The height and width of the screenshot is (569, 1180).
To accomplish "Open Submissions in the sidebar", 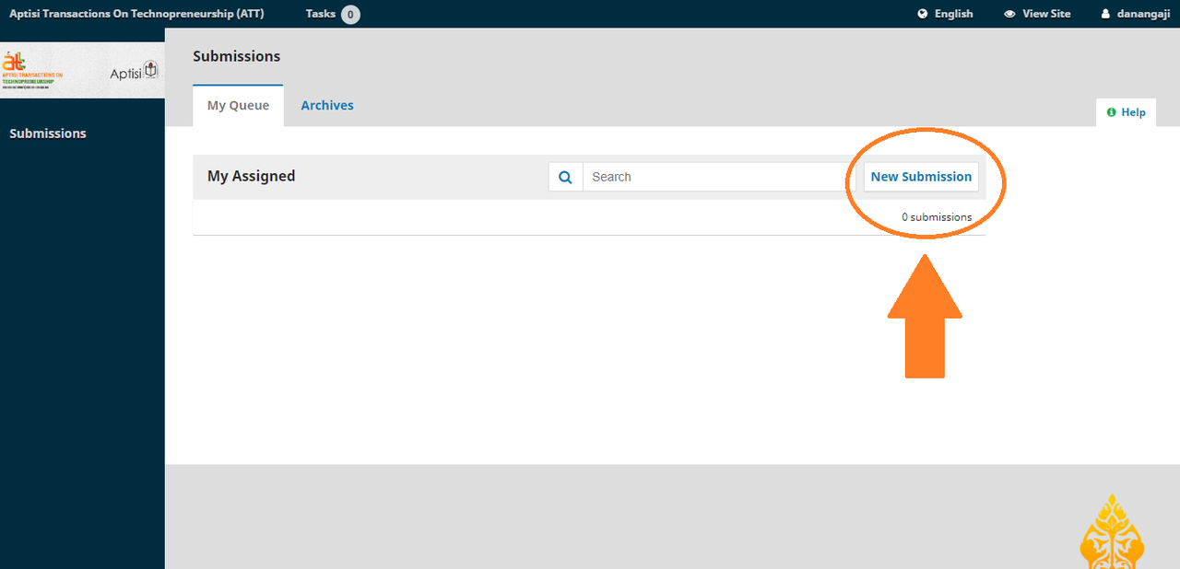I will tap(48, 134).
